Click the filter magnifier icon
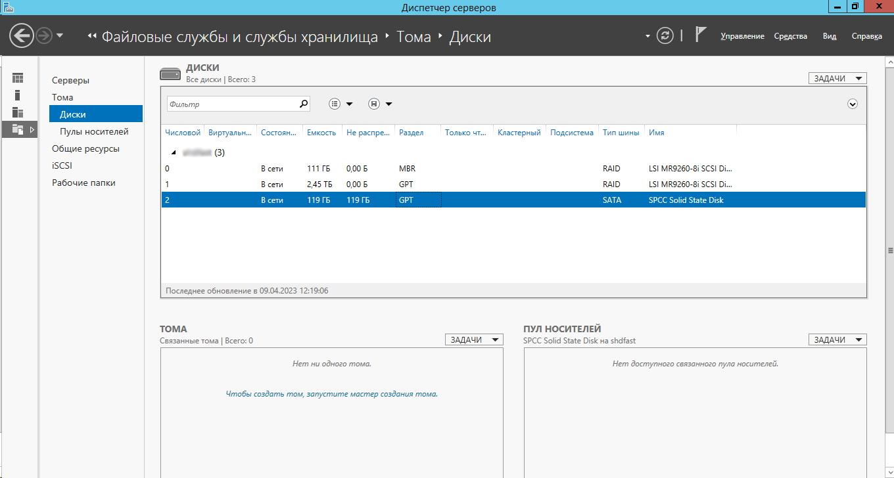The height and width of the screenshot is (478, 894). click(304, 104)
